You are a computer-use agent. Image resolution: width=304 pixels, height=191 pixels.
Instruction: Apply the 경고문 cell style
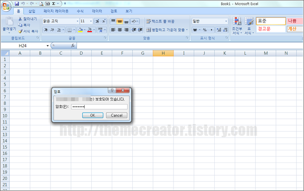[x=271, y=29]
